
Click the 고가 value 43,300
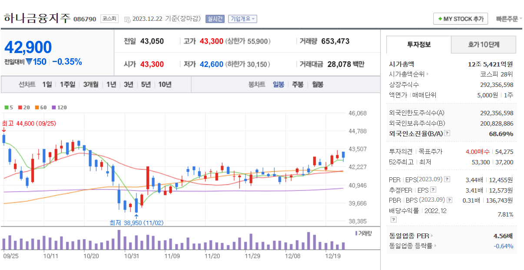212,41
